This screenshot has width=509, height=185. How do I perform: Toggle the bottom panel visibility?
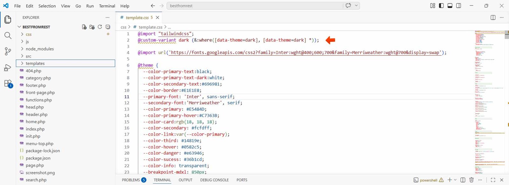(450, 6)
